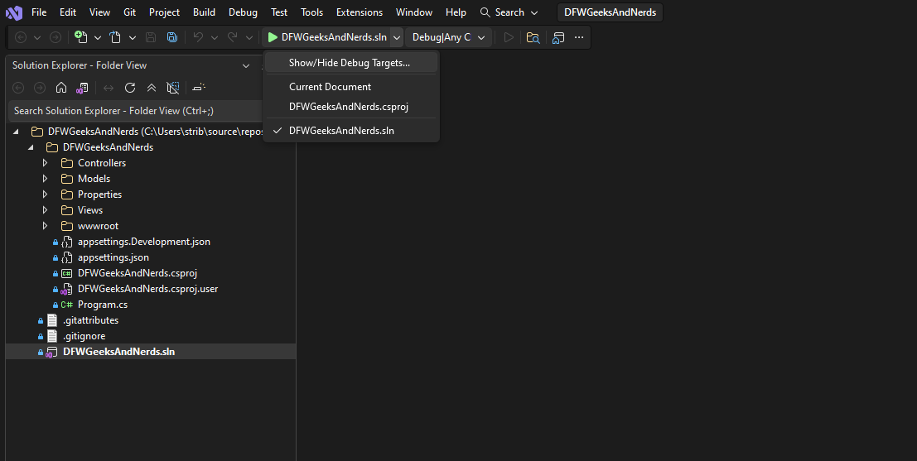The height and width of the screenshot is (461, 917).
Task: Expand the wwwroot folder
Action: (45, 226)
